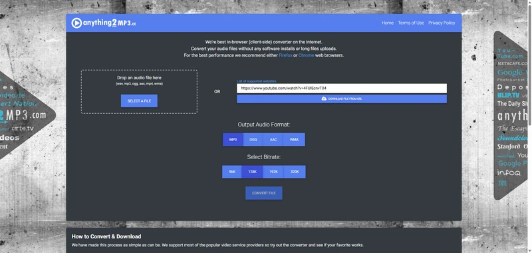Select WMA output format
This screenshot has width=532, height=253.
pyautogui.click(x=294, y=140)
